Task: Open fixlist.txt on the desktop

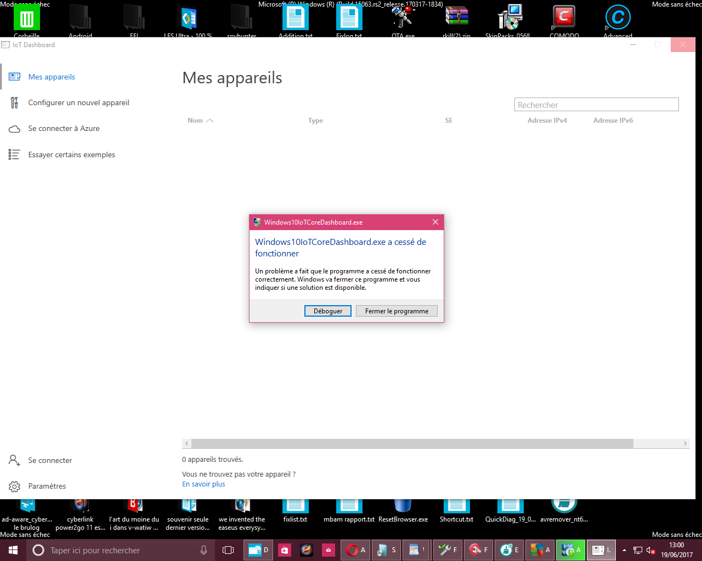Action: 295,512
